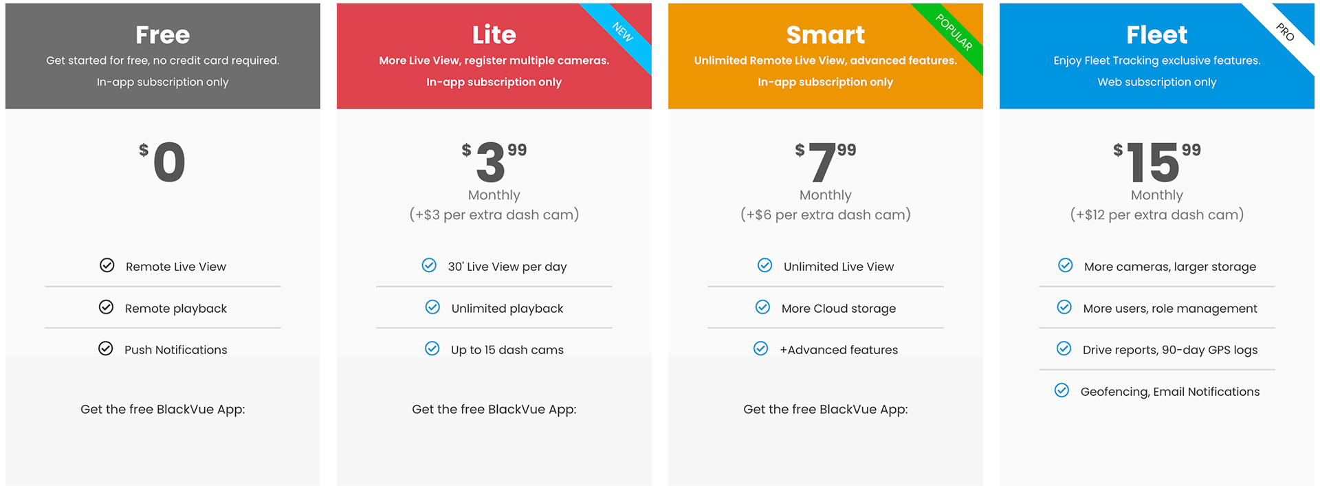Click Get the free BlackVue App under Lite
The width and height of the screenshot is (1320, 486).
tap(494, 410)
